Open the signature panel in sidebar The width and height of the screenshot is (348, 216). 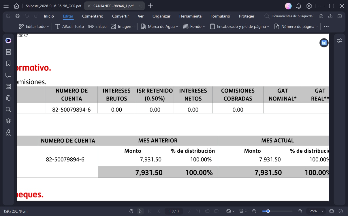(x=8, y=132)
